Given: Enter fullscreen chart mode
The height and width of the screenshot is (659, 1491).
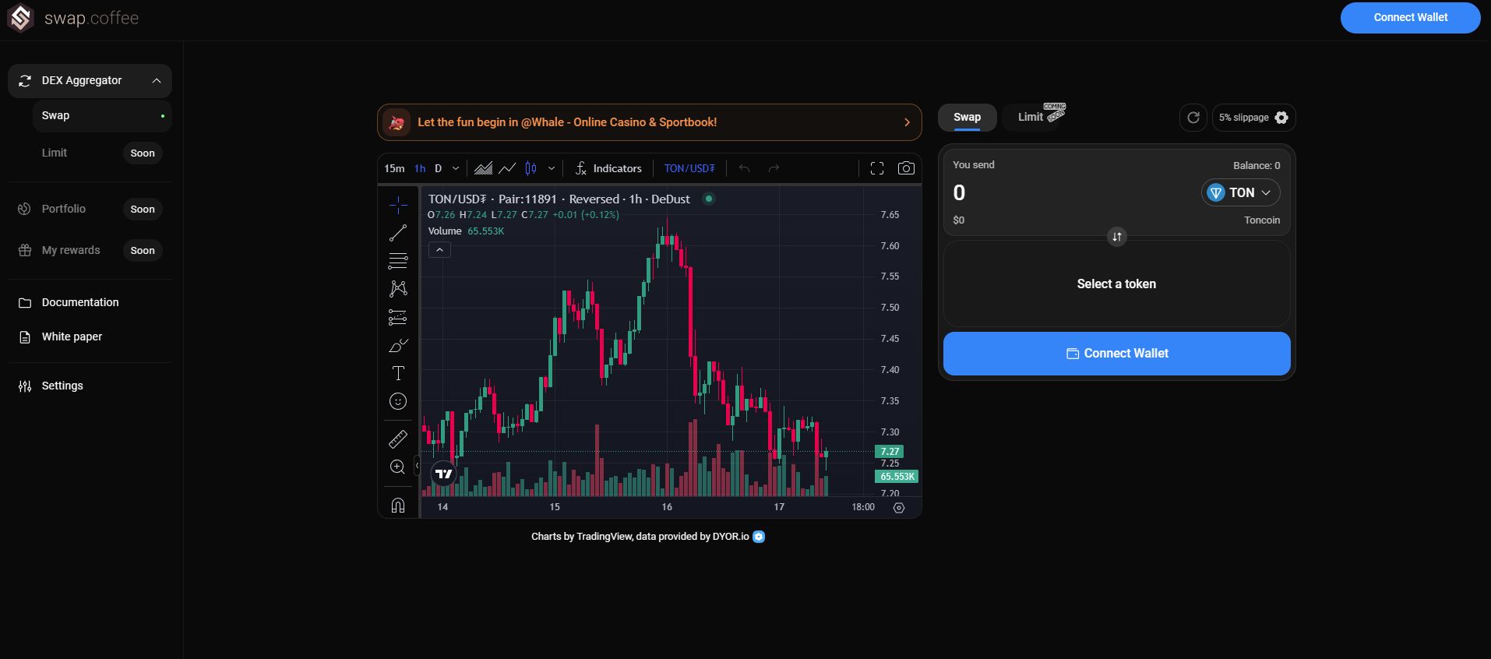Looking at the screenshot, I should pyautogui.click(x=877, y=168).
